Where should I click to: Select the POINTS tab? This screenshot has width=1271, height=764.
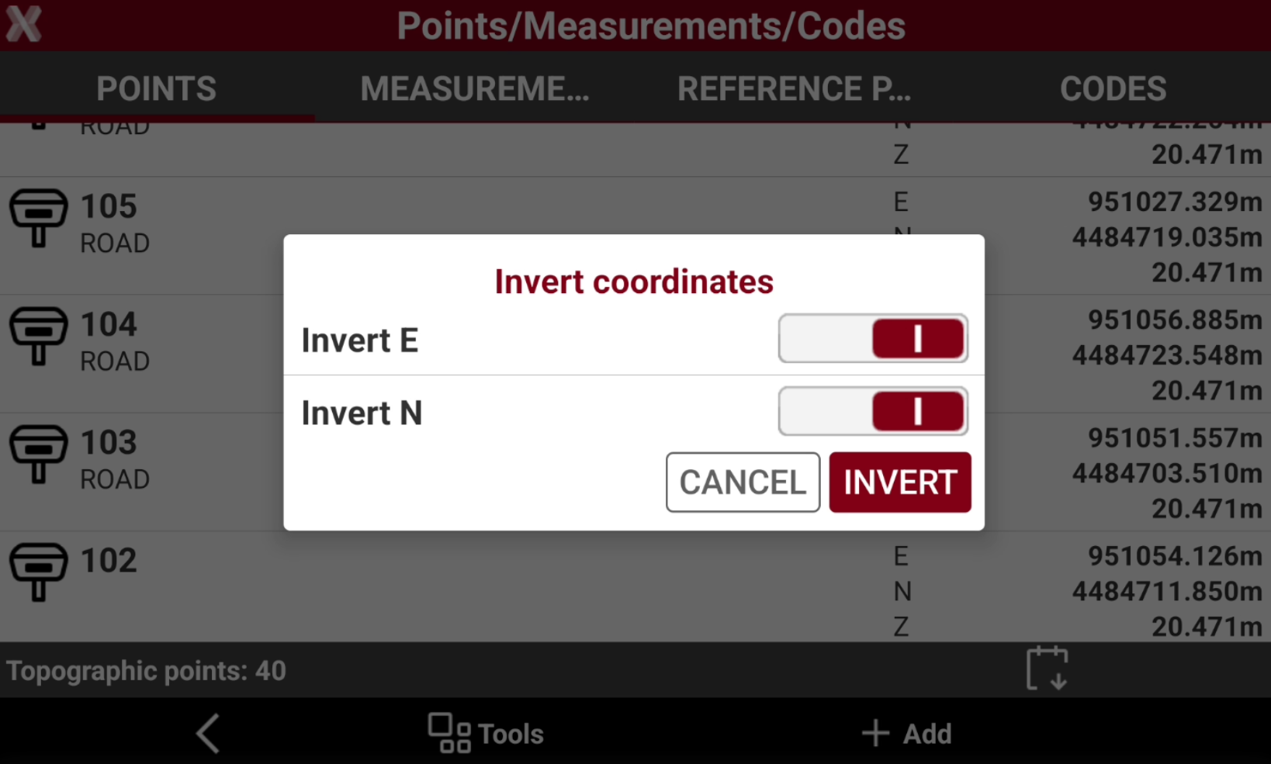click(157, 88)
